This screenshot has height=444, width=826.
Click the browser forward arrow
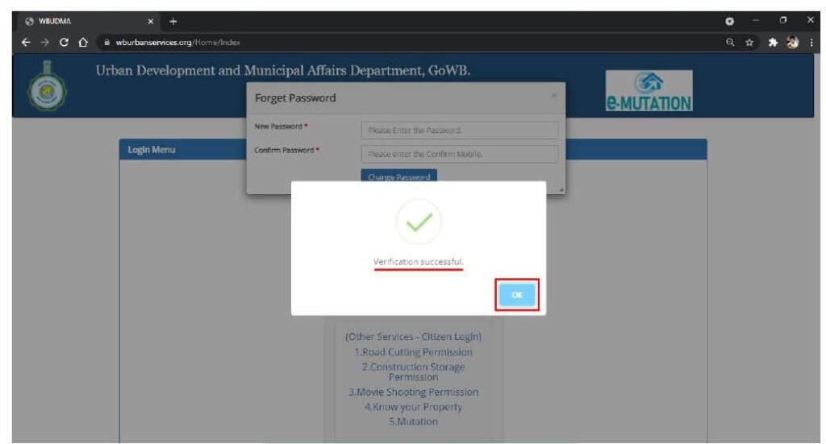45,43
